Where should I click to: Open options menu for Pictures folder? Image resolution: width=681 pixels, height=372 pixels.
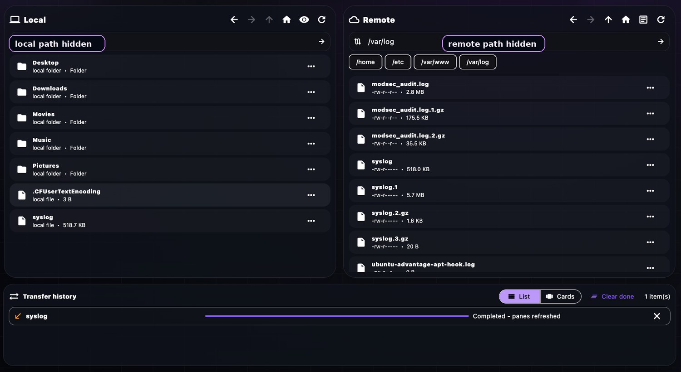311,169
